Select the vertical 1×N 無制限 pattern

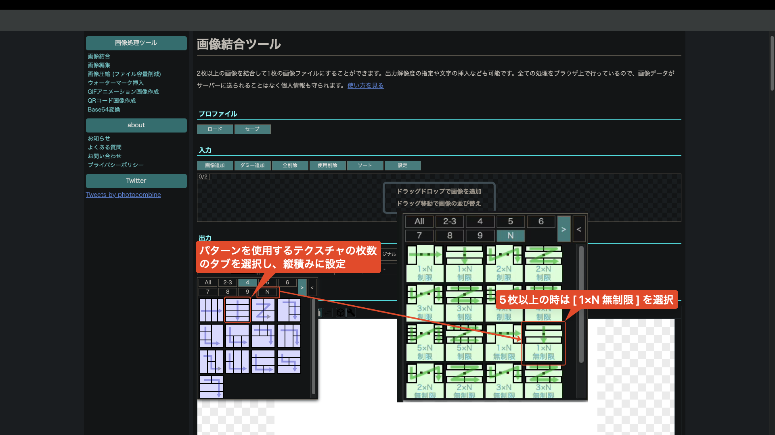543,343
